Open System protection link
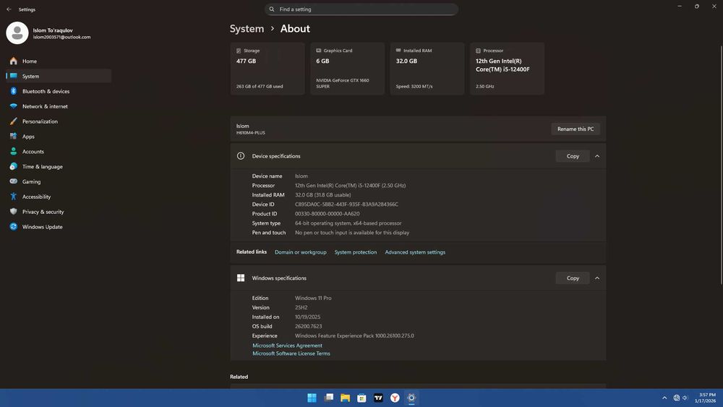The image size is (723, 407). click(x=356, y=252)
